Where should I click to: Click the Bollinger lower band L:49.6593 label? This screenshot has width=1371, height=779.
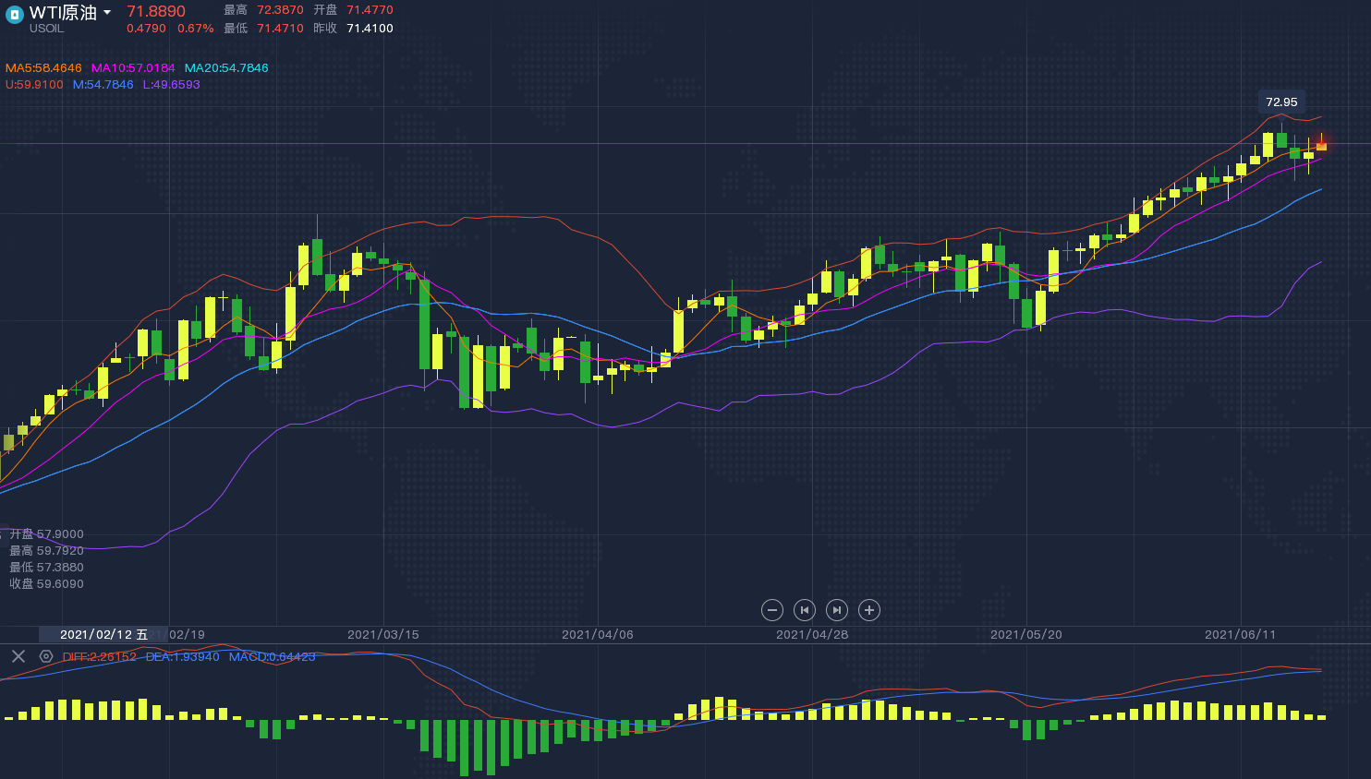click(x=171, y=85)
